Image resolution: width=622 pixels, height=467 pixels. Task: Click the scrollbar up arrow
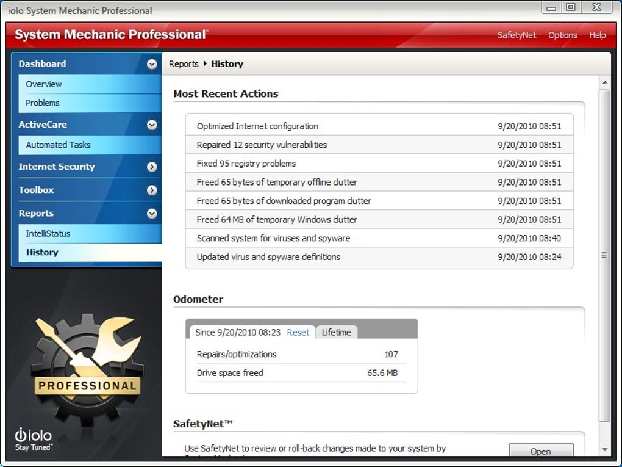604,83
